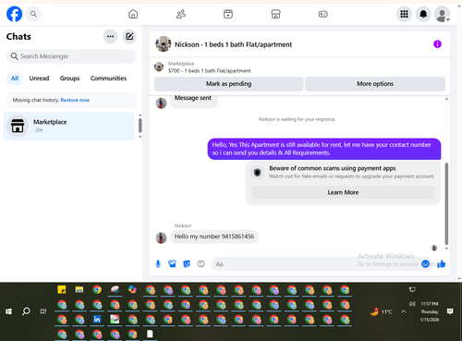Open the Marketplace chat row

(x=68, y=126)
